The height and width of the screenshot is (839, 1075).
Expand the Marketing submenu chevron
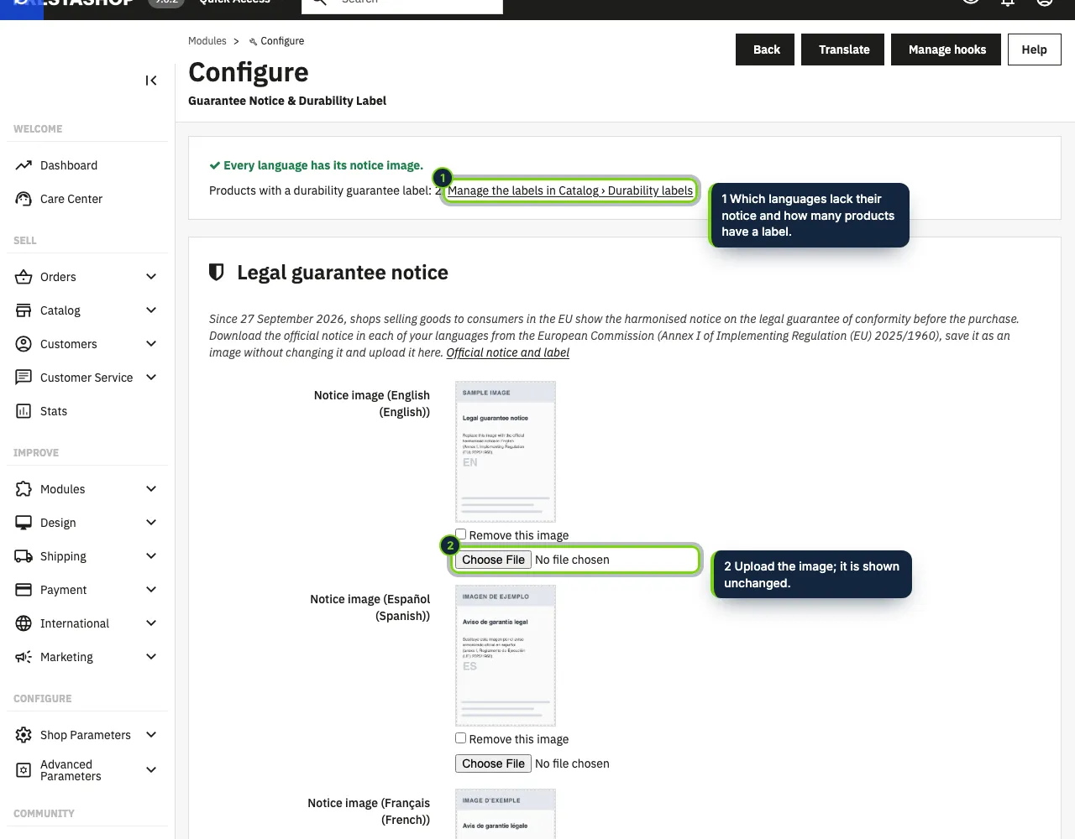(151, 657)
